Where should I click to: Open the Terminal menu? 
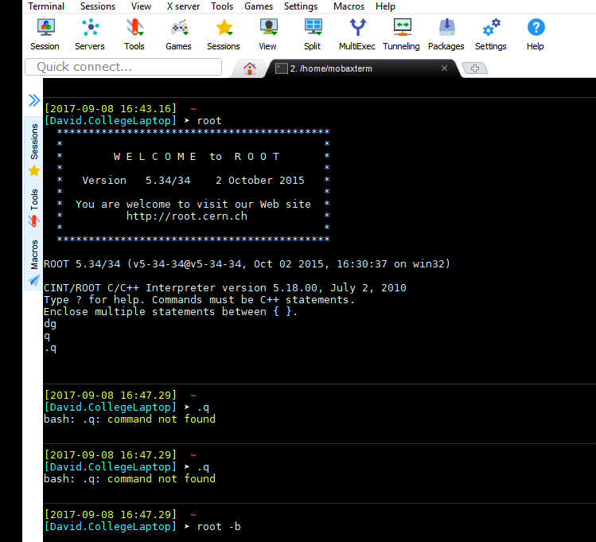(46, 6)
